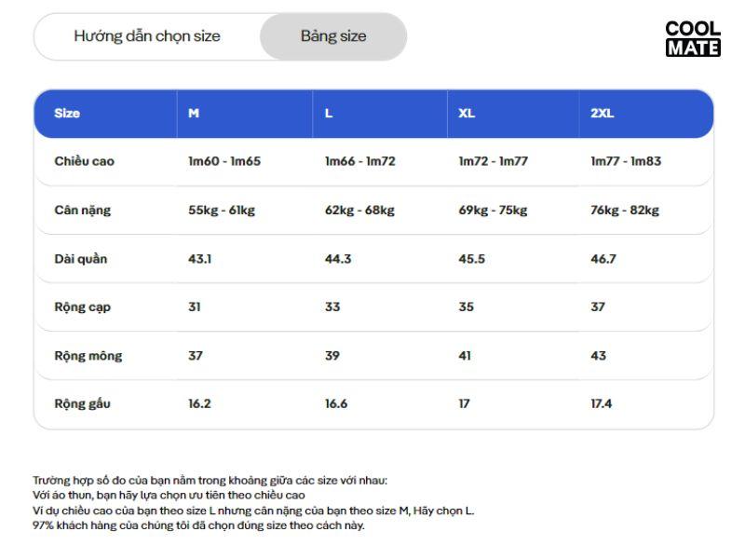Click the Rộng gấu row label
Image resolution: width=745 pixels, height=559 pixels.
coord(84,404)
